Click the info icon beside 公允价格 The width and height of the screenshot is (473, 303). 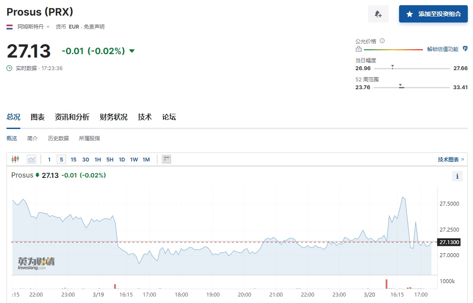[382, 41]
